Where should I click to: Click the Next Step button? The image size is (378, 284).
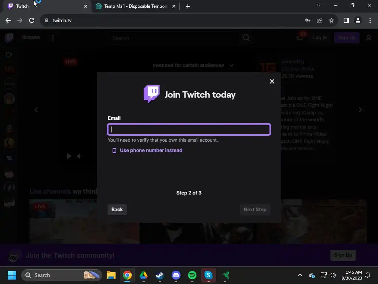tap(255, 209)
